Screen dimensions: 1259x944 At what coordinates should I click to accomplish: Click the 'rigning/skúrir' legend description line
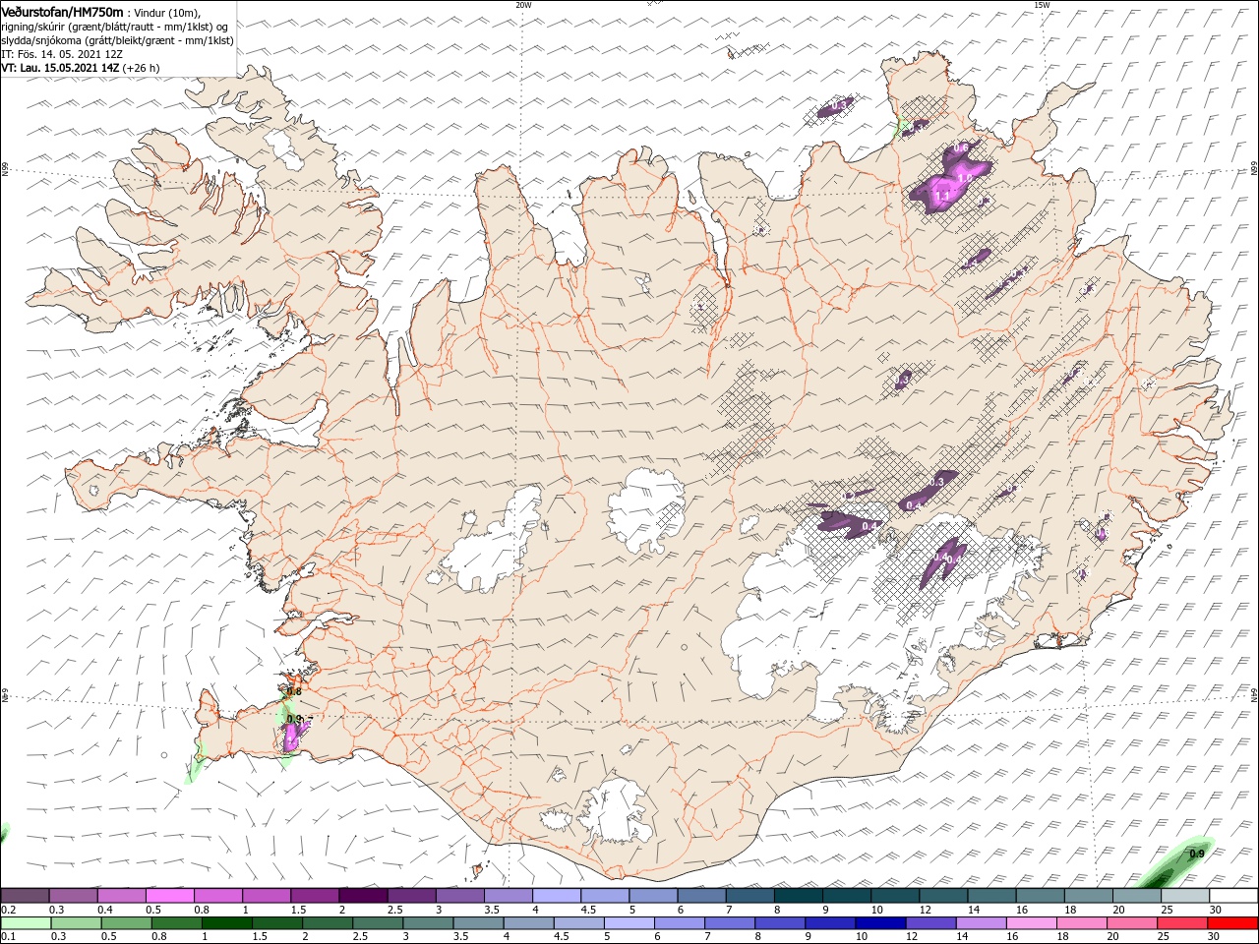pos(115,26)
